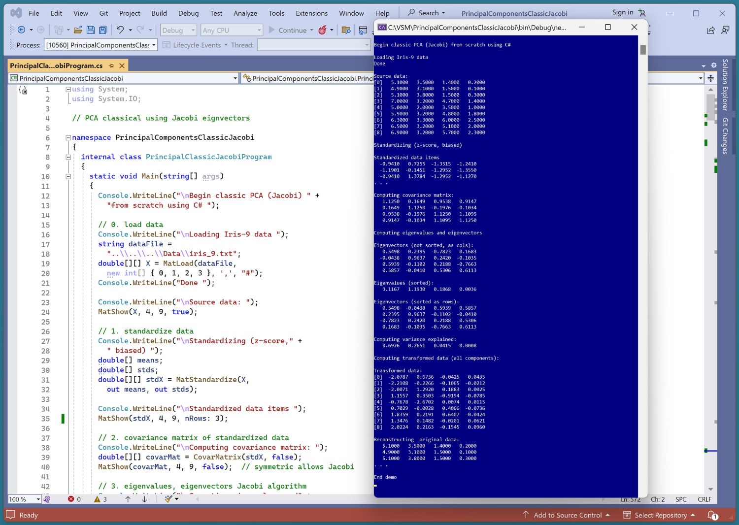Image resolution: width=739 pixels, height=525 pixels.
Task: Click the code cleanup broom icon
Action: (168, 499)
